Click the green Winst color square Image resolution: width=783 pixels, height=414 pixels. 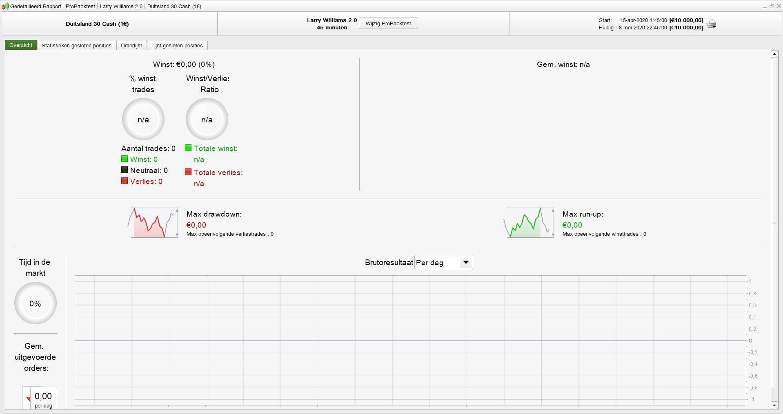[x=125, y=159]
